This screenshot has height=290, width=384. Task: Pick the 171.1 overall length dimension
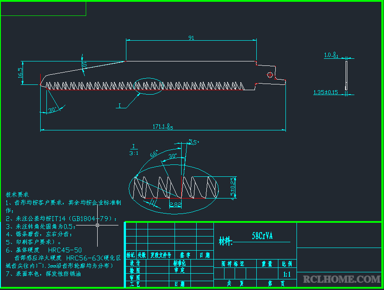[x=163, y=126]
